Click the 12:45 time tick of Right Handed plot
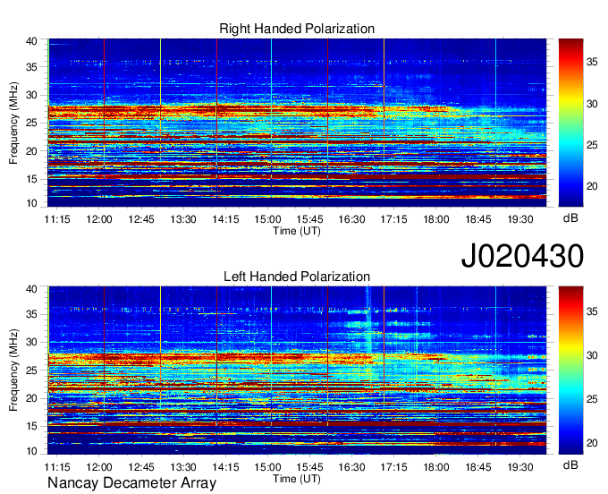Screen dimensions: 608x494 [x=141, y=219]
